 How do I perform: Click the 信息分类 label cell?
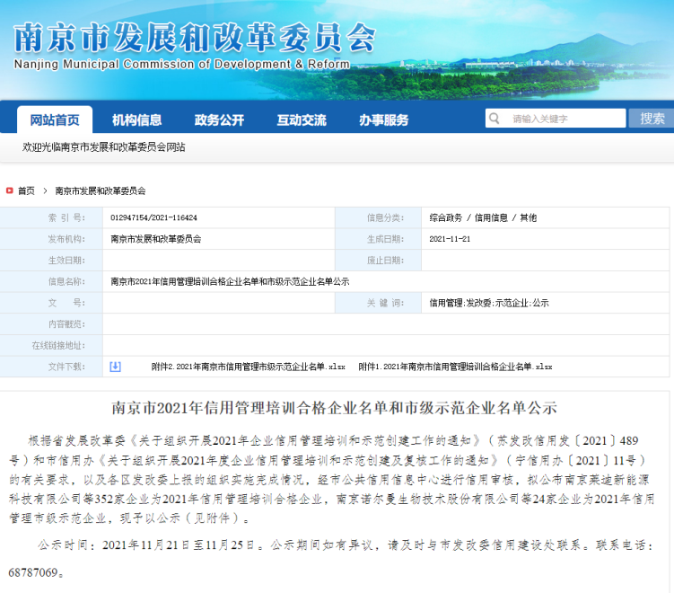click(x=378, y=217)
